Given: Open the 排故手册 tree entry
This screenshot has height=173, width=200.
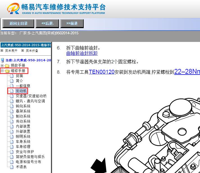Looking at the screenshot, I should 18,66.
